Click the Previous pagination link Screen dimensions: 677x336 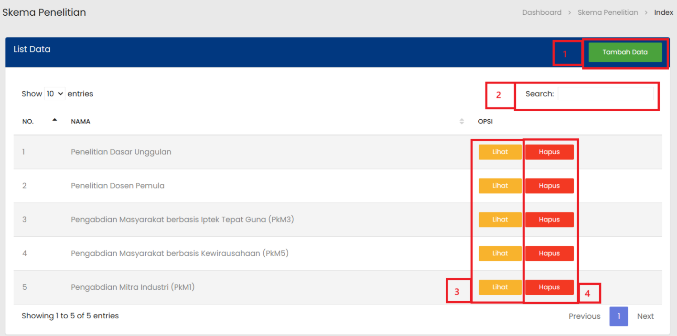coord(584,316)
